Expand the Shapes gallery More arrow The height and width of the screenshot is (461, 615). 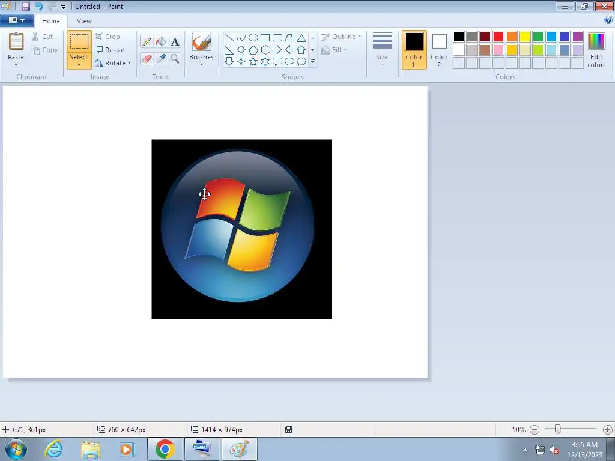coord(312,62)
